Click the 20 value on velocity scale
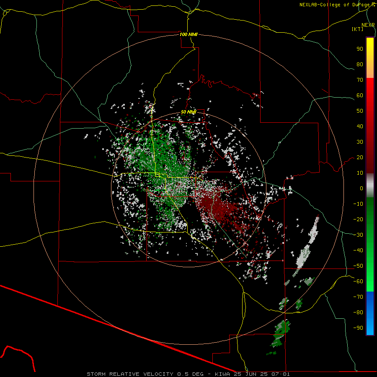The image size is (377, 377). tap(360, 158)
